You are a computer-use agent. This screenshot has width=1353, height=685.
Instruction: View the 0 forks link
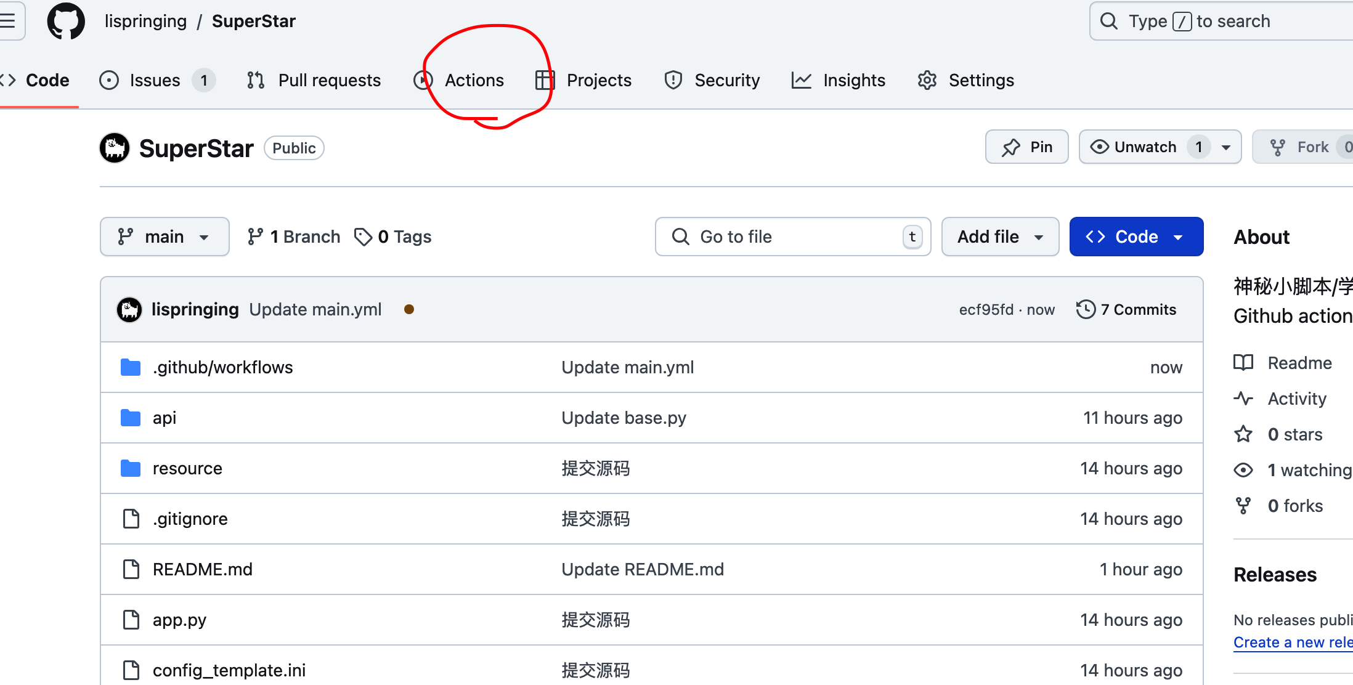coord(1278,506)
